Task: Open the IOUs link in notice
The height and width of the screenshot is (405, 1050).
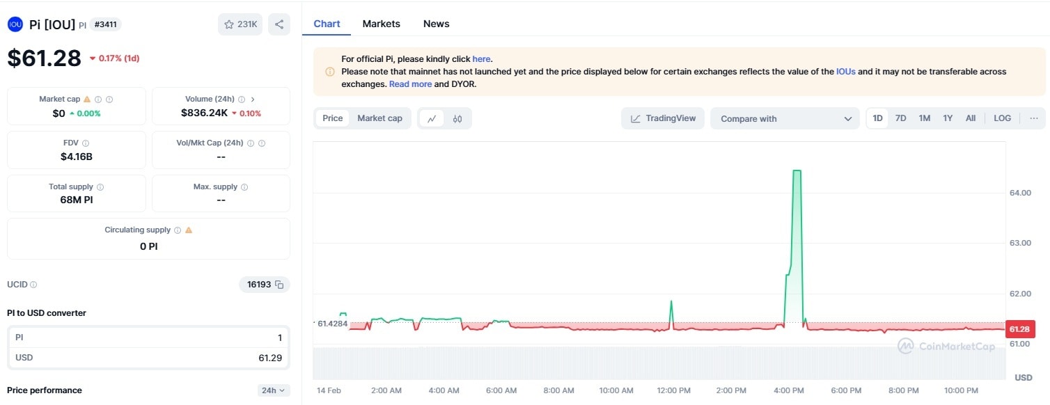Action: coord(845,72)
